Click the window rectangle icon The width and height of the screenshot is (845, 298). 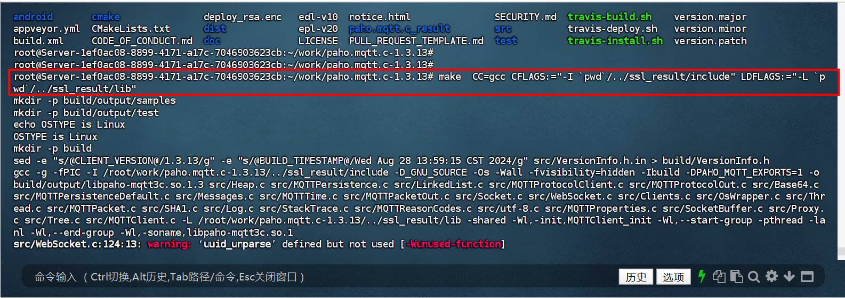(807, 276)
